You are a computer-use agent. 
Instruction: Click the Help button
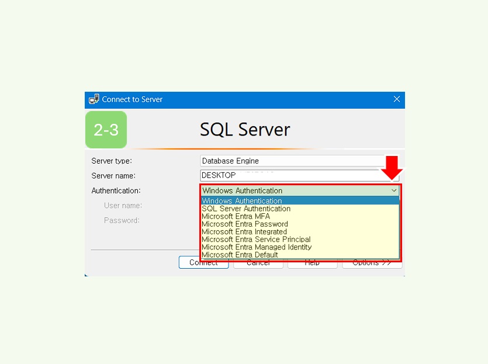pos(313,263)
